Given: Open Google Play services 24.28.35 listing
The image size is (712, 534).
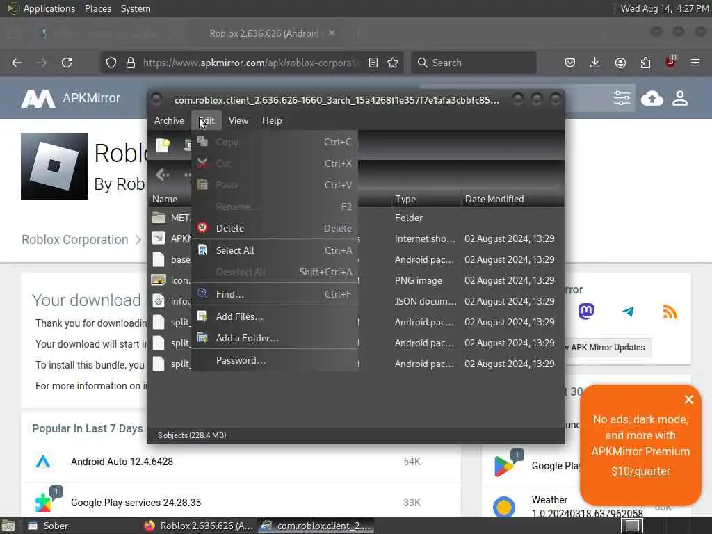Looking at the screenshot, I should coord(136,503).
